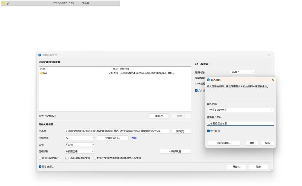The height and width of the screenshot is (186, 302).
Task: Uncheck the 显示密码 checkbox
Action: [208, 131]
